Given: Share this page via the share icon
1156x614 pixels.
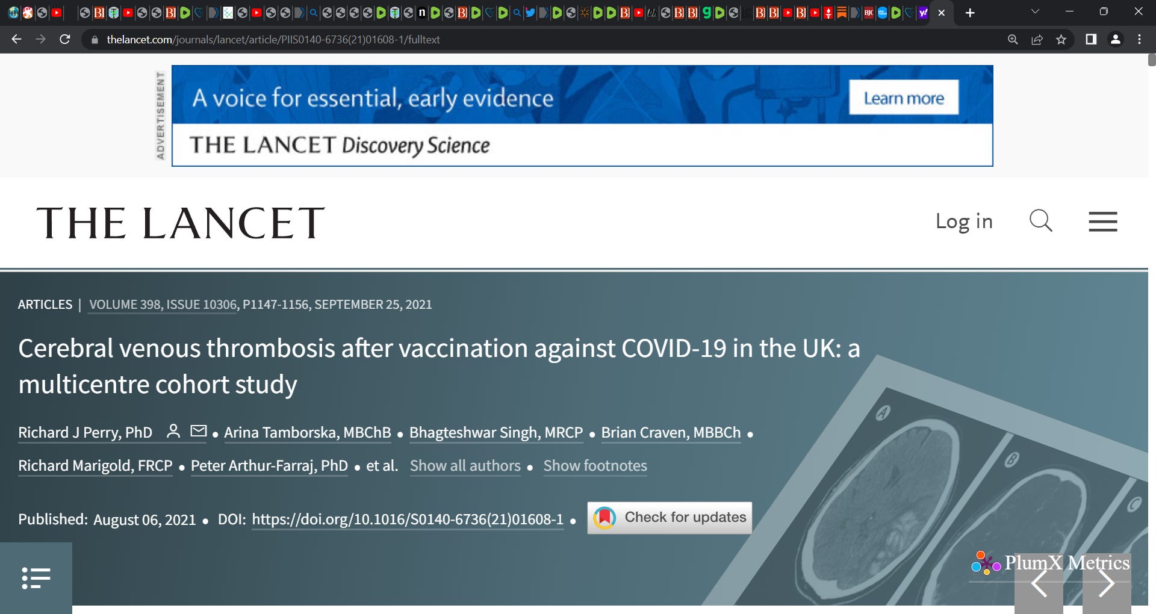Looking at the screenshot, I should (x=1037, y=39).
